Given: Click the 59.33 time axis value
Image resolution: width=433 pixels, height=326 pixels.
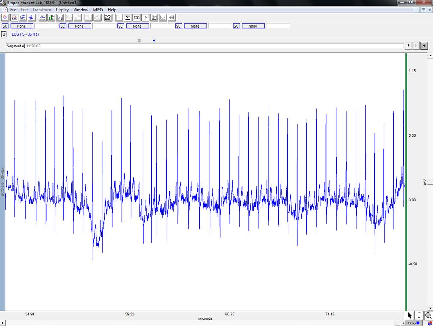Looking at the screenshot, I should [130, 314].
